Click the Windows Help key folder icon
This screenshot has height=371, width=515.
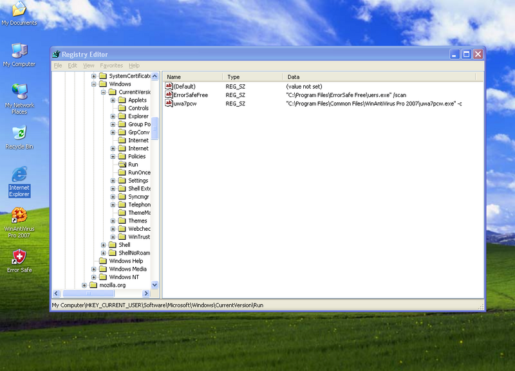(103, 261)
